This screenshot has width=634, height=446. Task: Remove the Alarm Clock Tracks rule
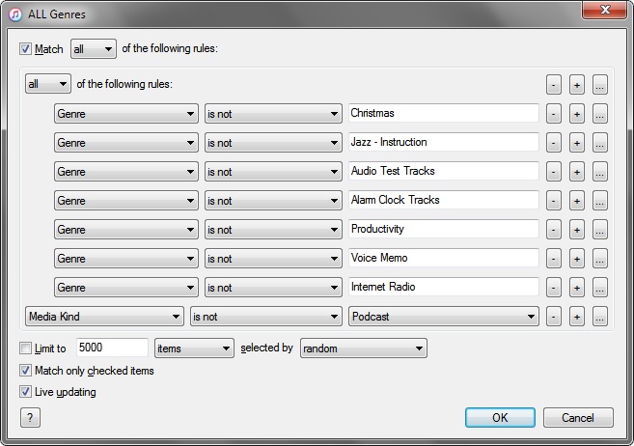pyautogui.click(x=554, y=201)
